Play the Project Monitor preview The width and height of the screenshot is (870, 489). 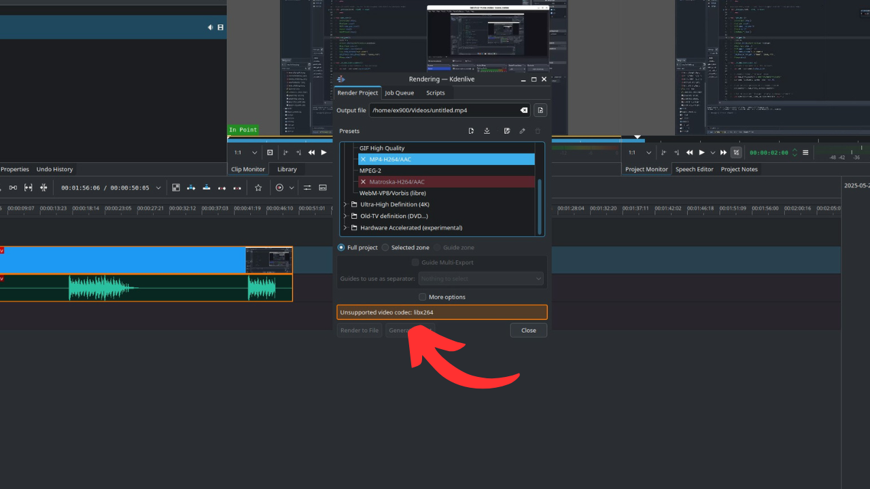click(x=702, y=153)
